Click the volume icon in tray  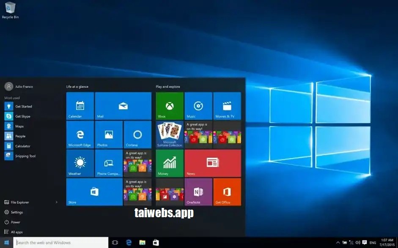(358, 243)
